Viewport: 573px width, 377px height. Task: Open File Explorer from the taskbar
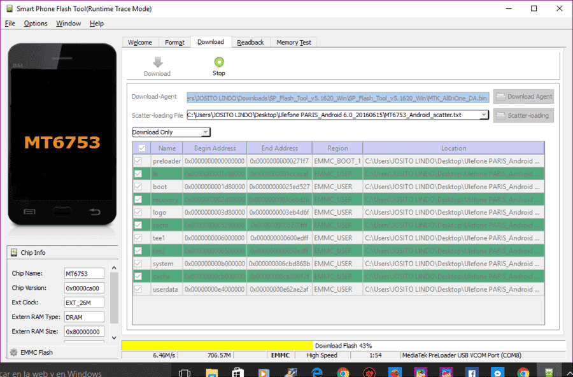tap(212, 373)
